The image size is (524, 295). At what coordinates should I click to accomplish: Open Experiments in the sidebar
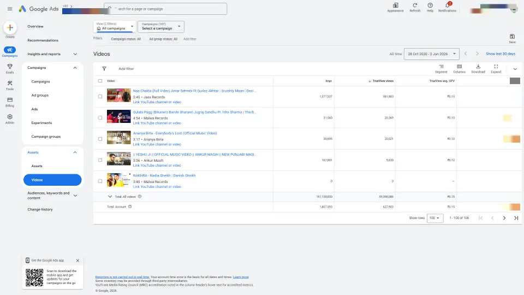(x=41, y=123)
